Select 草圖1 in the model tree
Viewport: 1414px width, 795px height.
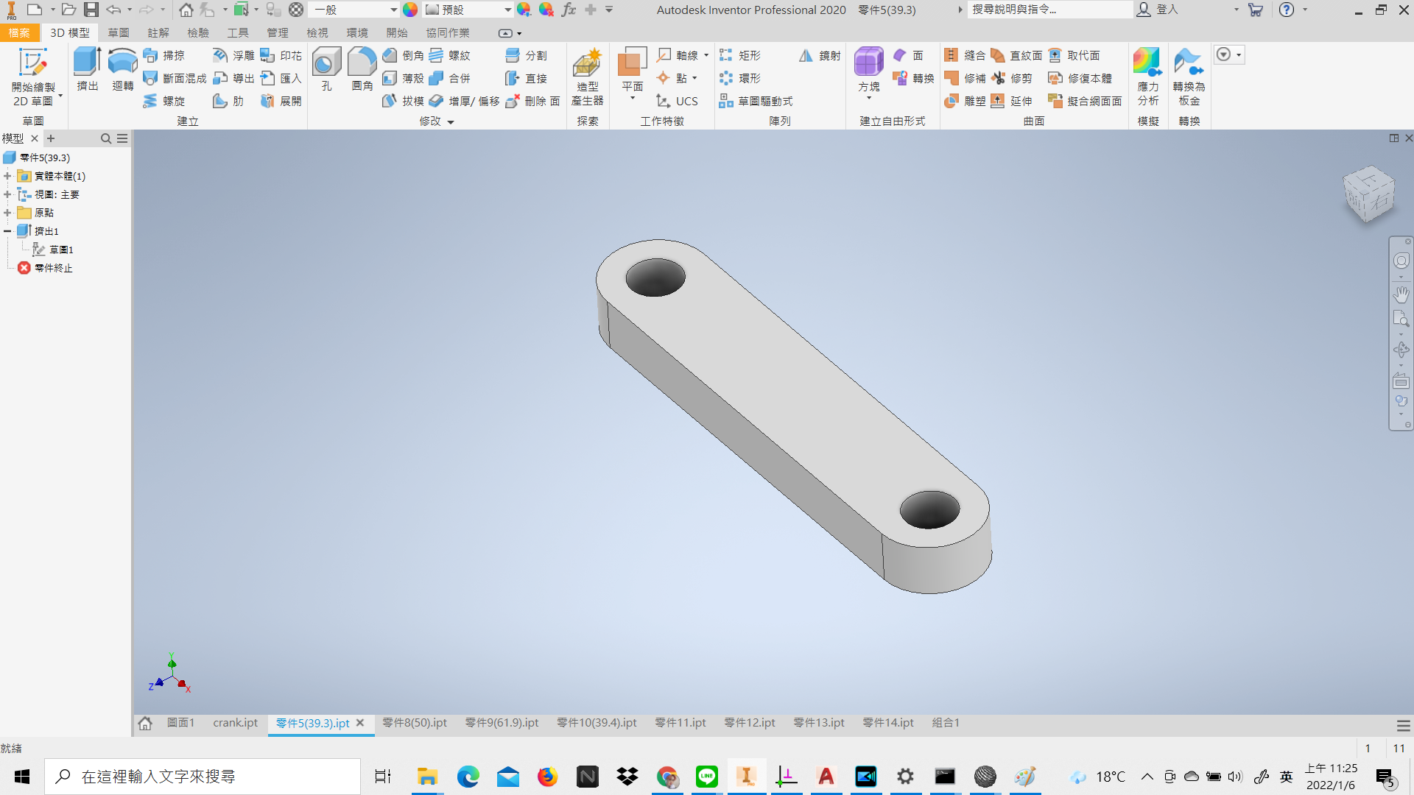tap(61, 250)
